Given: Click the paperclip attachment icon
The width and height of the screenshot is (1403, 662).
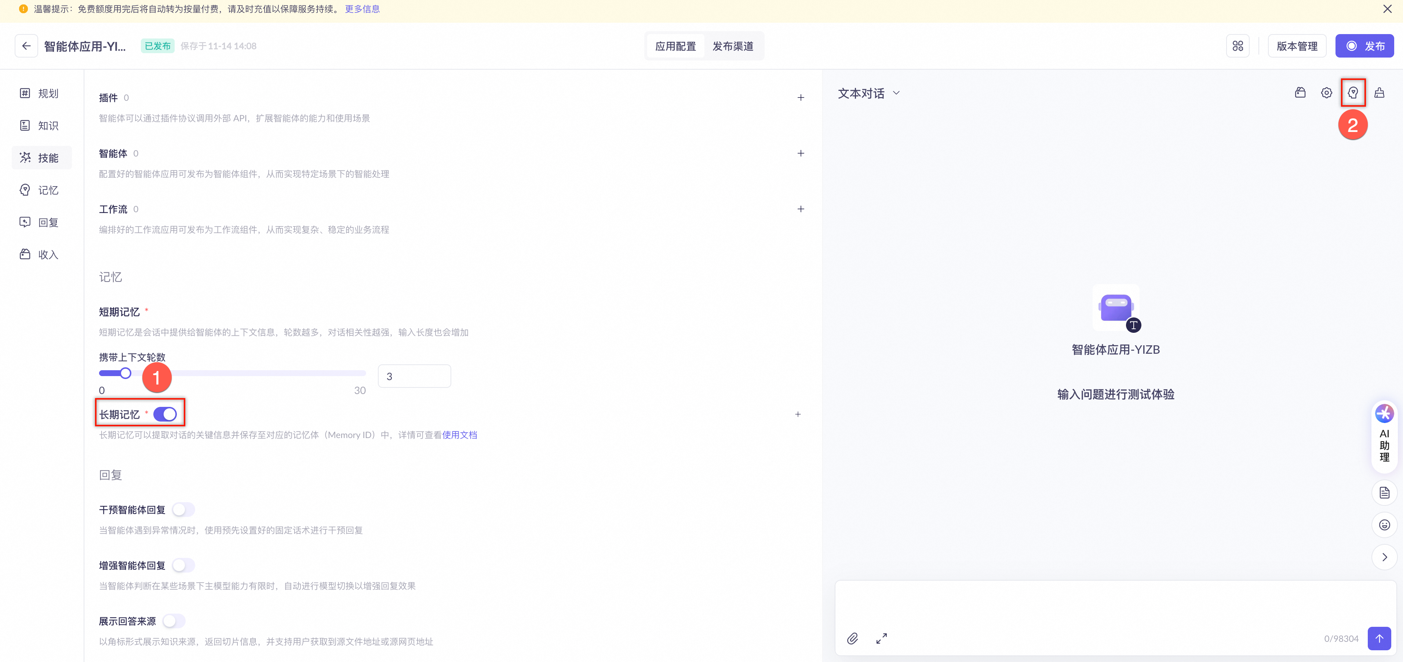Looking at the screenshot, I should (852, 639).
